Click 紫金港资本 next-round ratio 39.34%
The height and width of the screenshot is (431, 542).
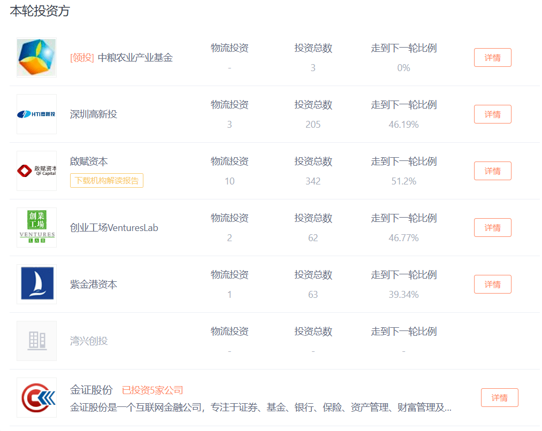[x=404, y=294]
